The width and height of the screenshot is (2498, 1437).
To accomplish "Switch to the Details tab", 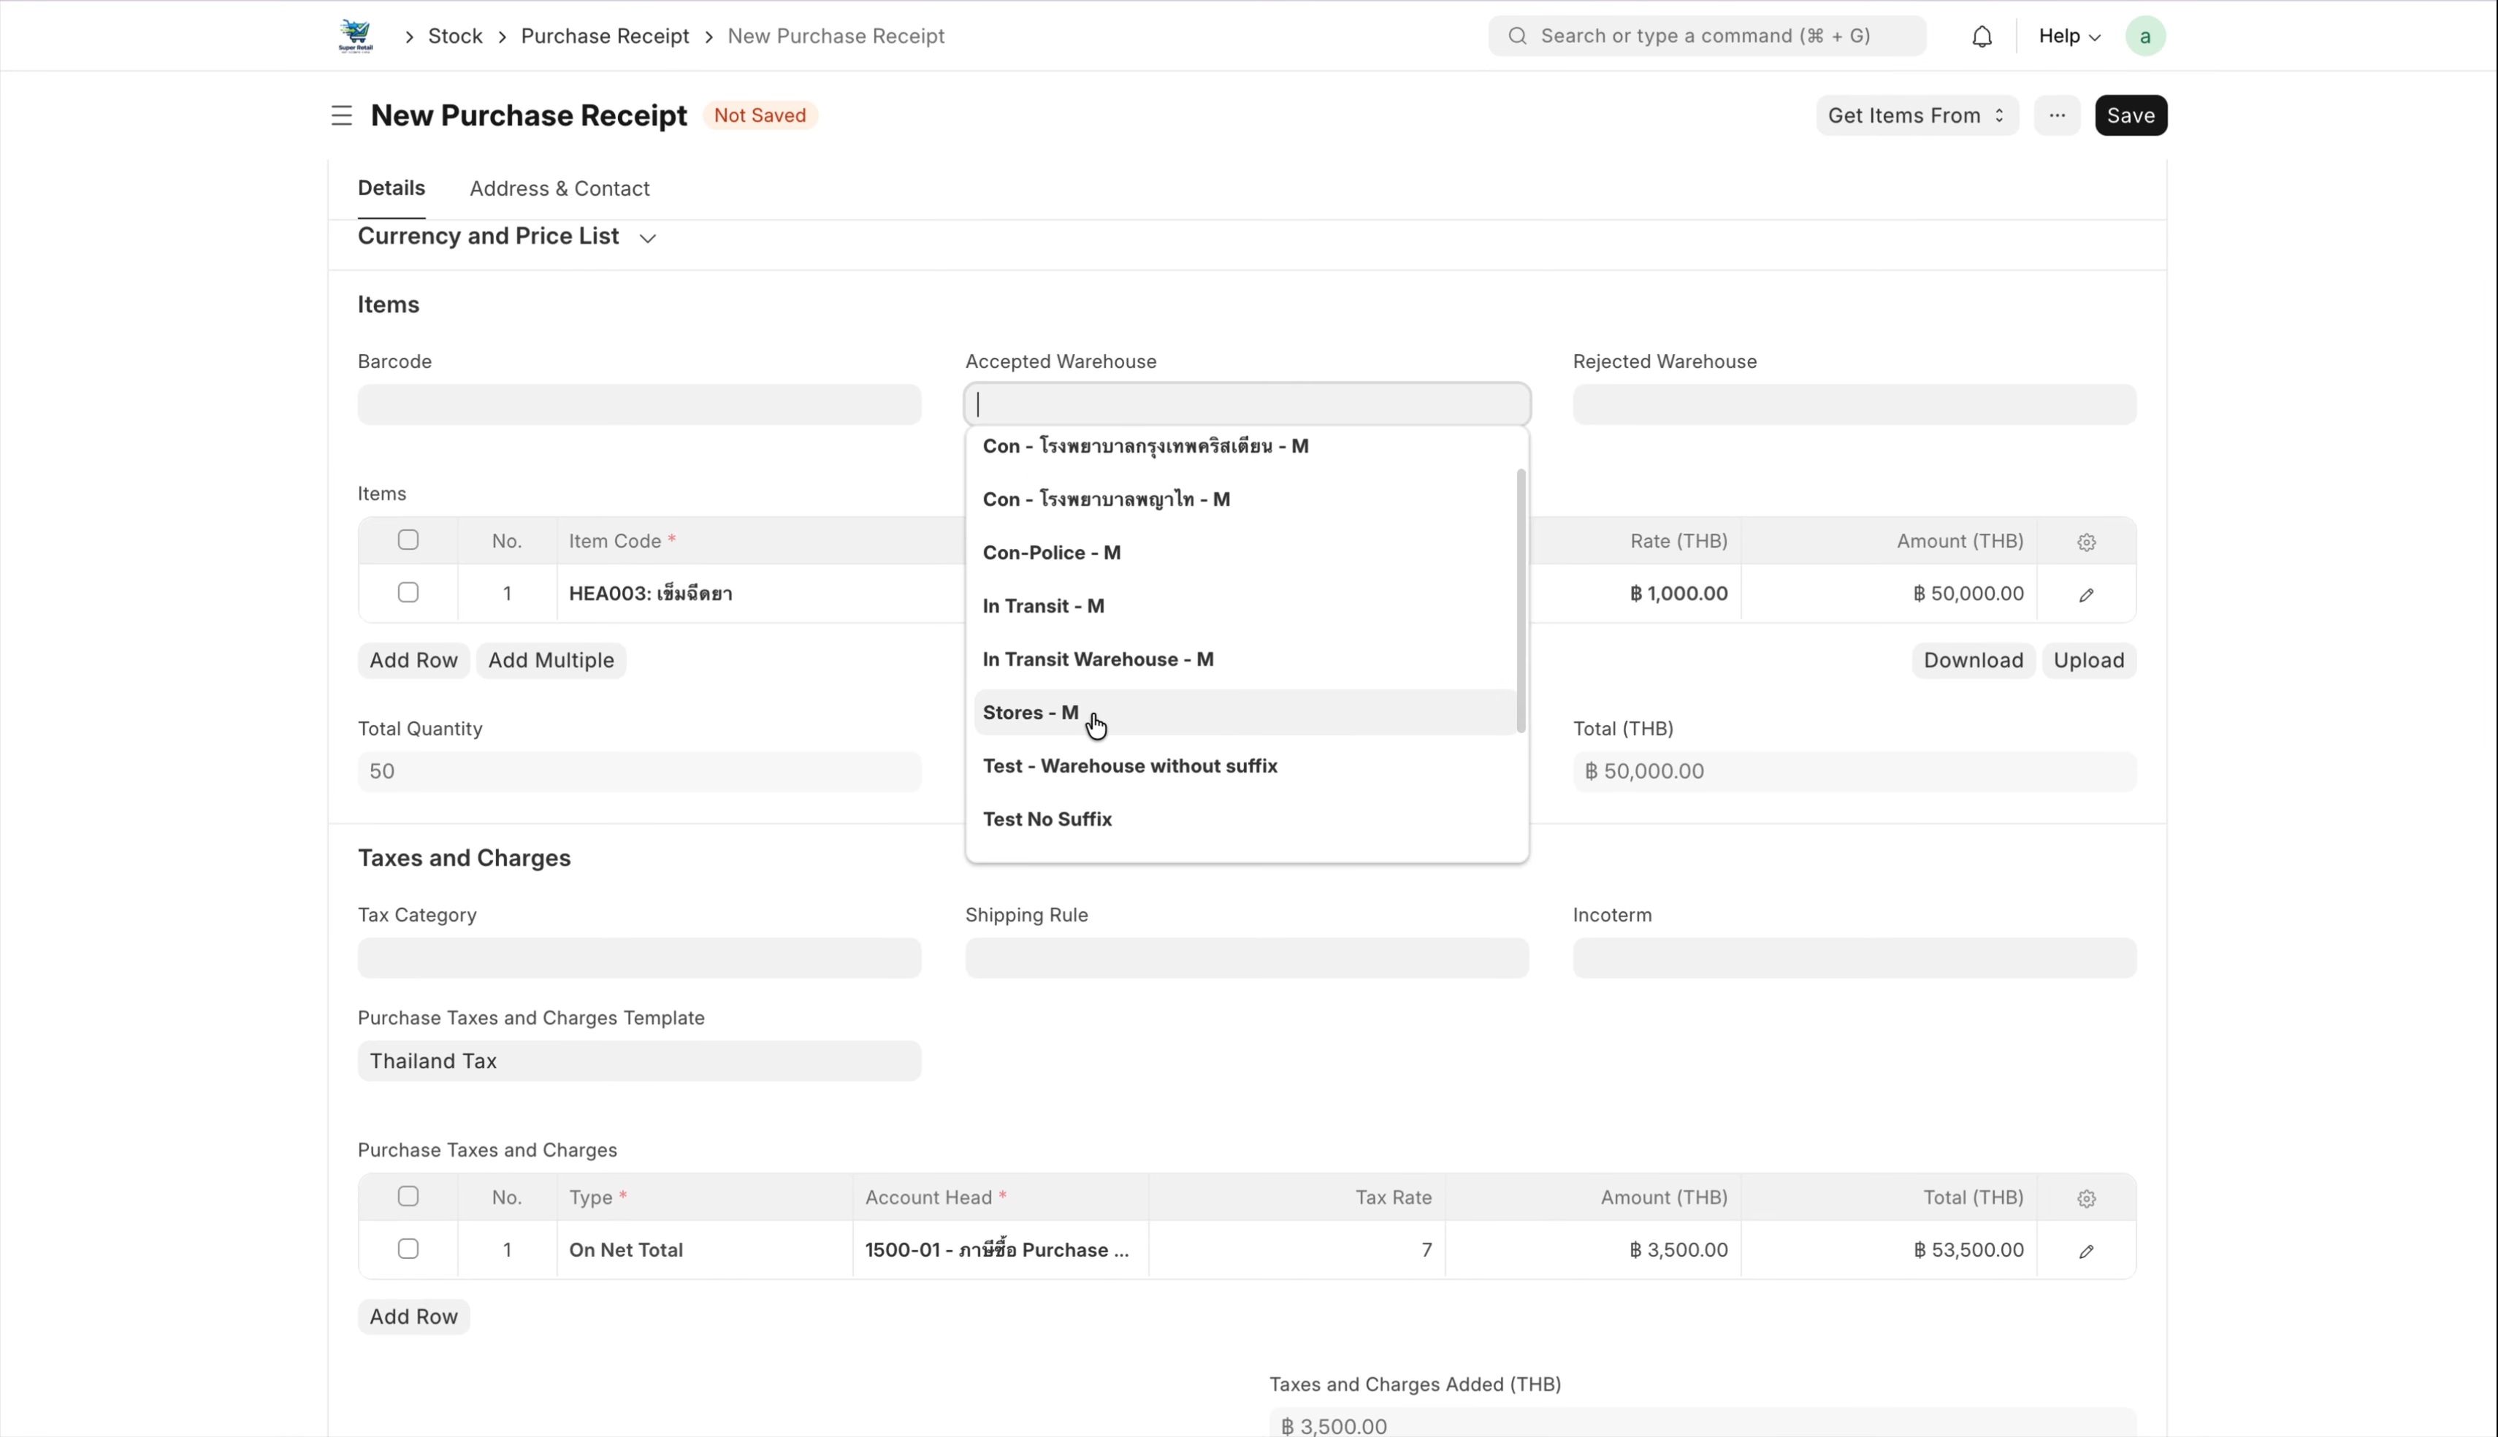I will [x=391, y=188].
